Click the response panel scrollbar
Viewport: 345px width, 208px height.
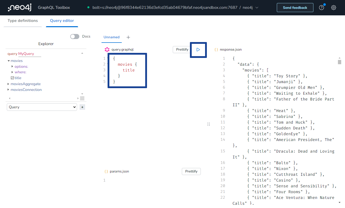pyautogui.click(x=339, y=61)
